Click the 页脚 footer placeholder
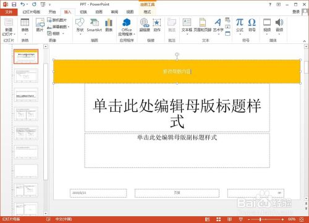309x223 pixels. click(177, 193)
